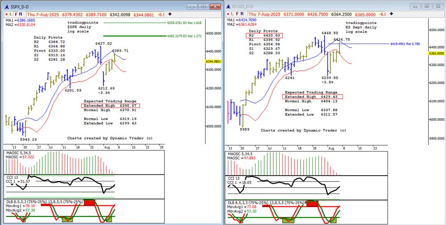Toggle the L button in $SPX_D-D toolbar
446x225 pixels.
11,14
